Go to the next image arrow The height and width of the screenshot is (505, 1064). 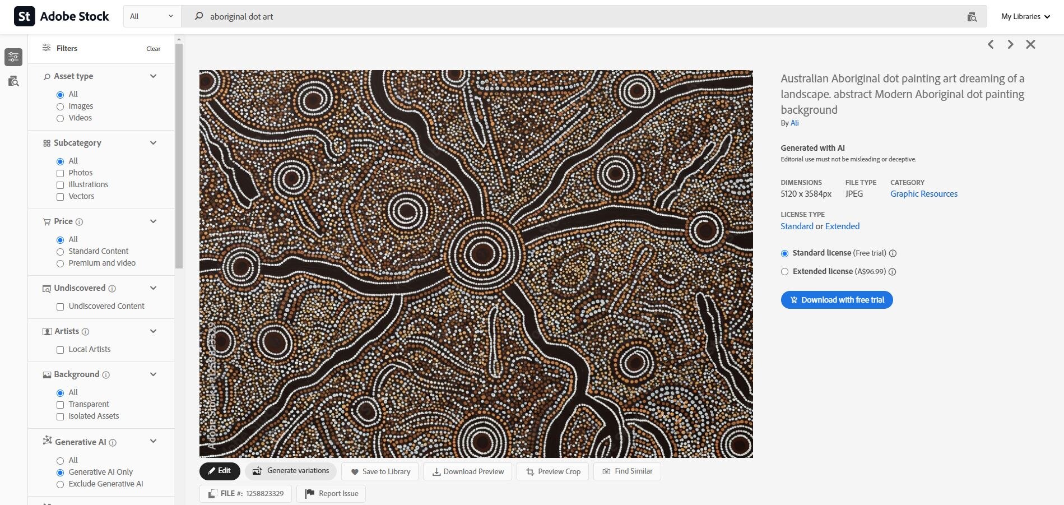pos(1010,44)
